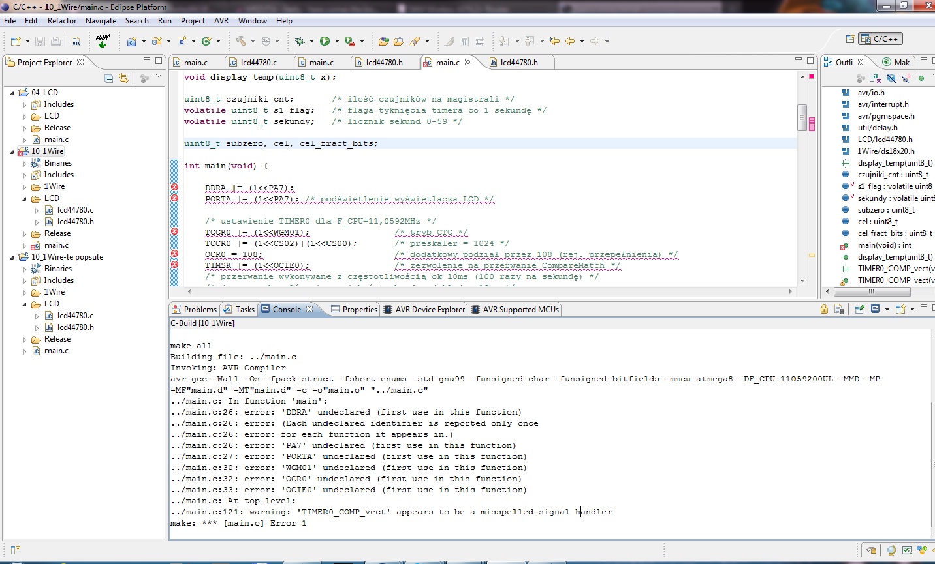Click the AVR upload to device icon
The height and width of the screenshot is (564, 935).
[103, 40]
